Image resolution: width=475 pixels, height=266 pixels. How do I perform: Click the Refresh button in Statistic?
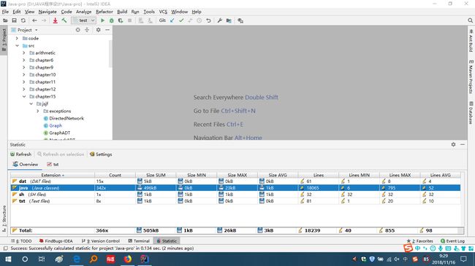pos(21,154)
